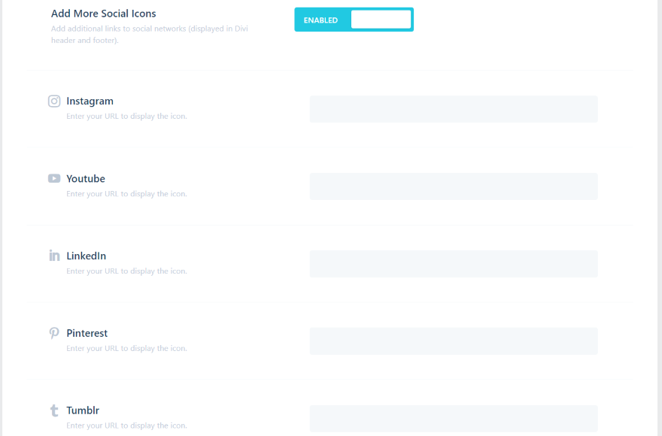This screenshot has height=436, width=662.
Task: Click the 'LinkedIn' label text
Action: [x=86, y=256]
